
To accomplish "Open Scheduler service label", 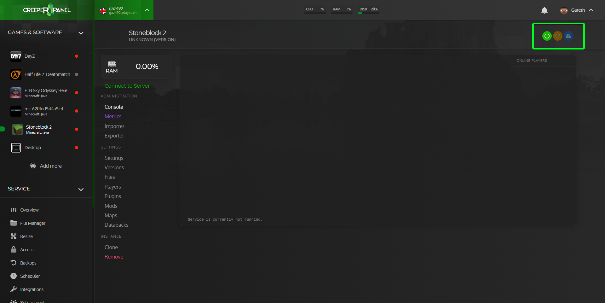I will [x=30, y=276].
